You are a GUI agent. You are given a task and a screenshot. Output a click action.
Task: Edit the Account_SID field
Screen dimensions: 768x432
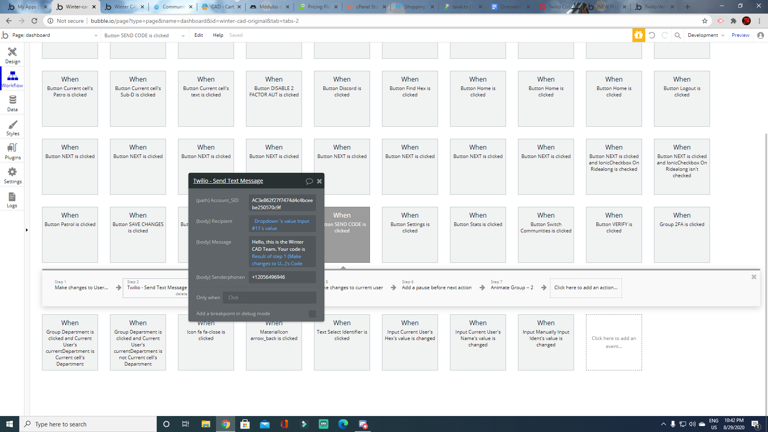[282, 204]
